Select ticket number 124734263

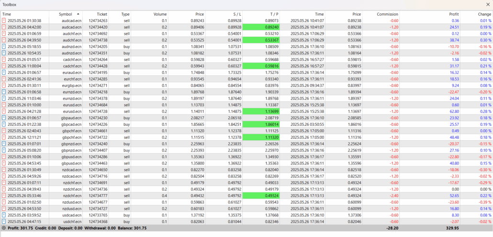pyautogui.click(x=98, y=21)
